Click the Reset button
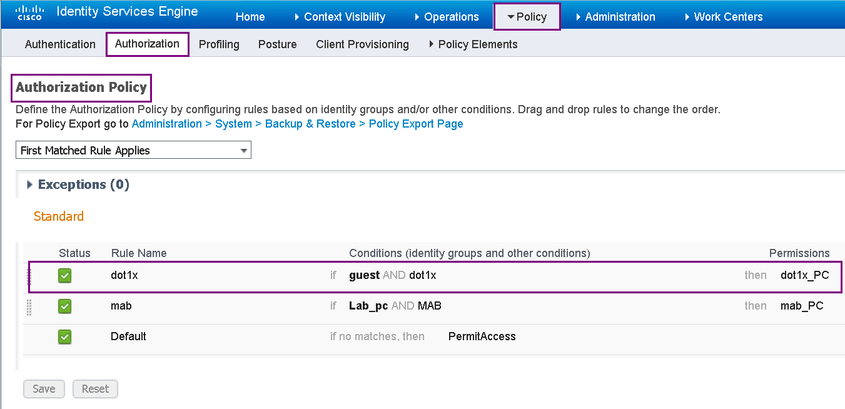This screenshot has width=845, height=409. tap(95, 388)
